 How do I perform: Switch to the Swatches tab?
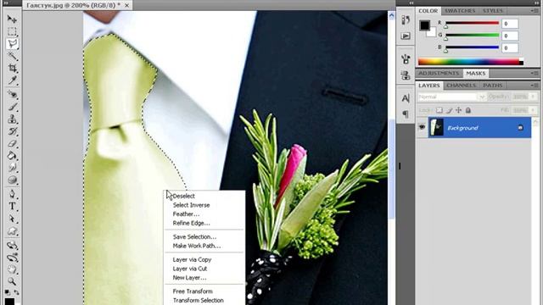(x=460, y=11)
